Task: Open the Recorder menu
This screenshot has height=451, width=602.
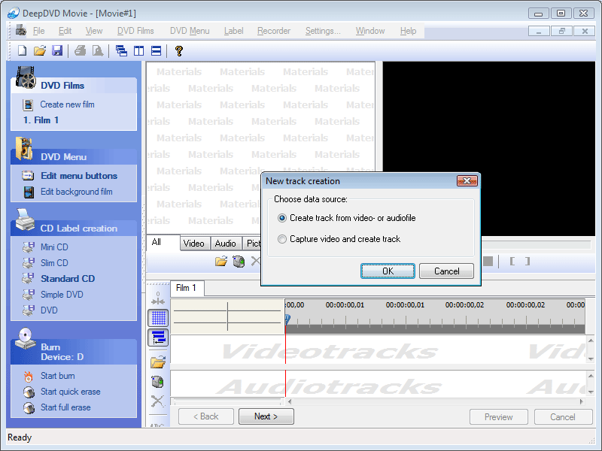Action: click(274, 31)
